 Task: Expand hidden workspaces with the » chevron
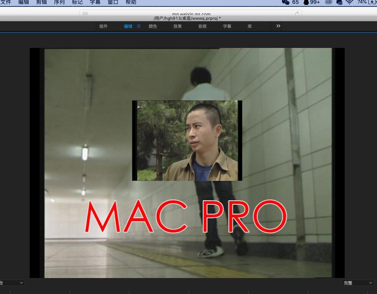[x=278, y=26]
